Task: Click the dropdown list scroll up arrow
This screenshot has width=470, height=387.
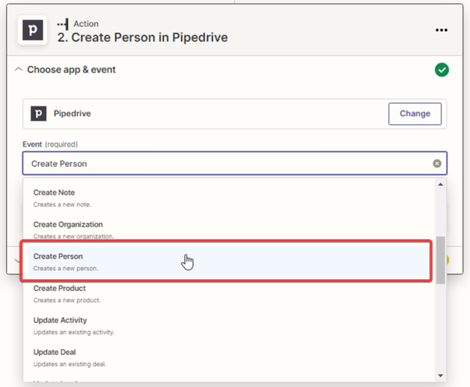Action: point(441,185)
